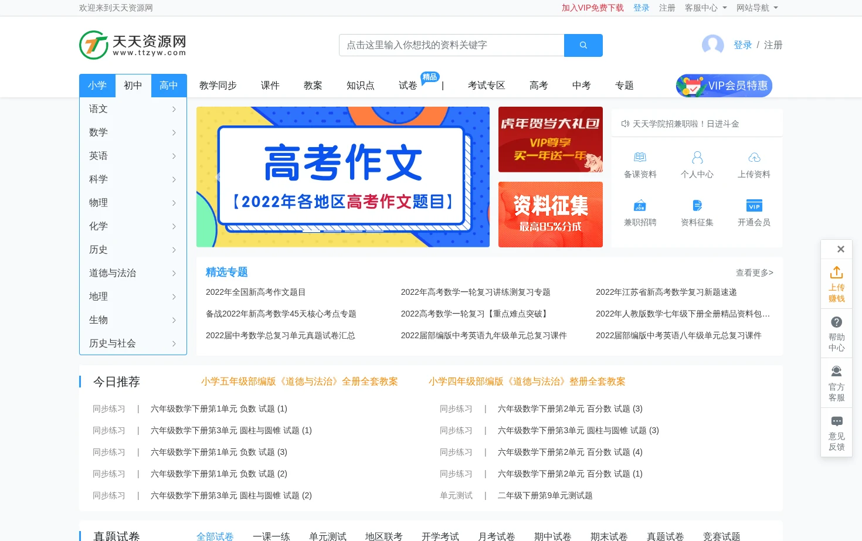Screen dimensions: 862x541
Task: Switch to the 初中 tab
Action: (x=133, y=86)
